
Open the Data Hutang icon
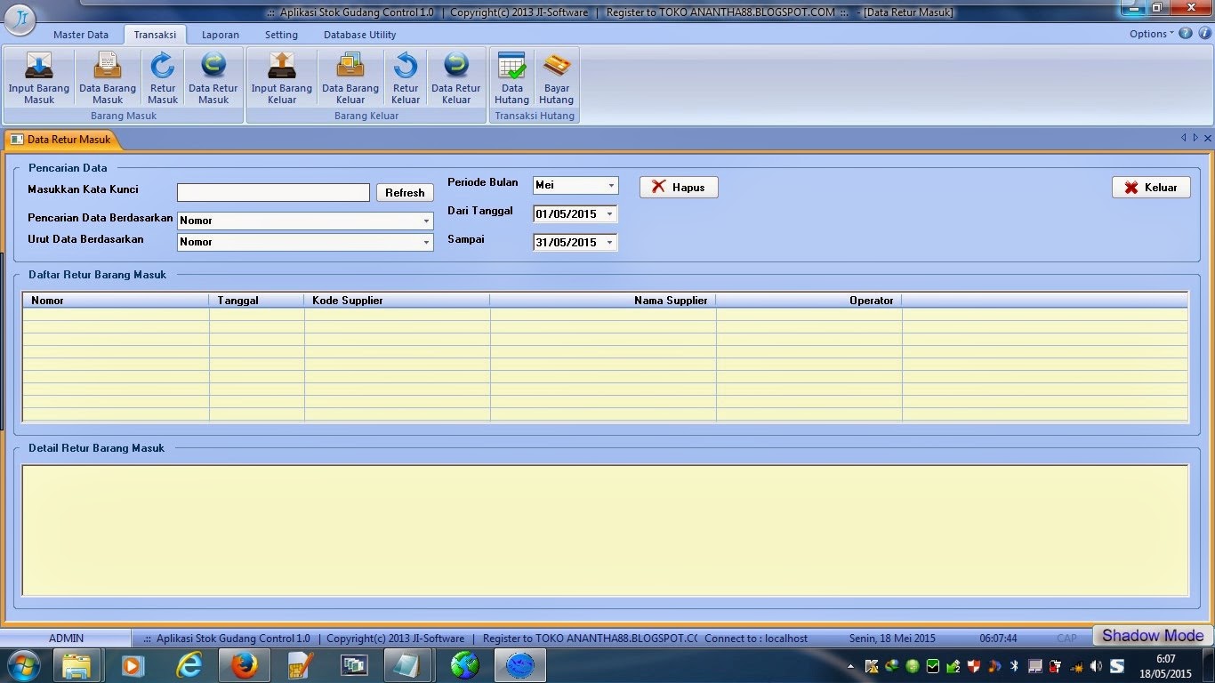point(512,78)
